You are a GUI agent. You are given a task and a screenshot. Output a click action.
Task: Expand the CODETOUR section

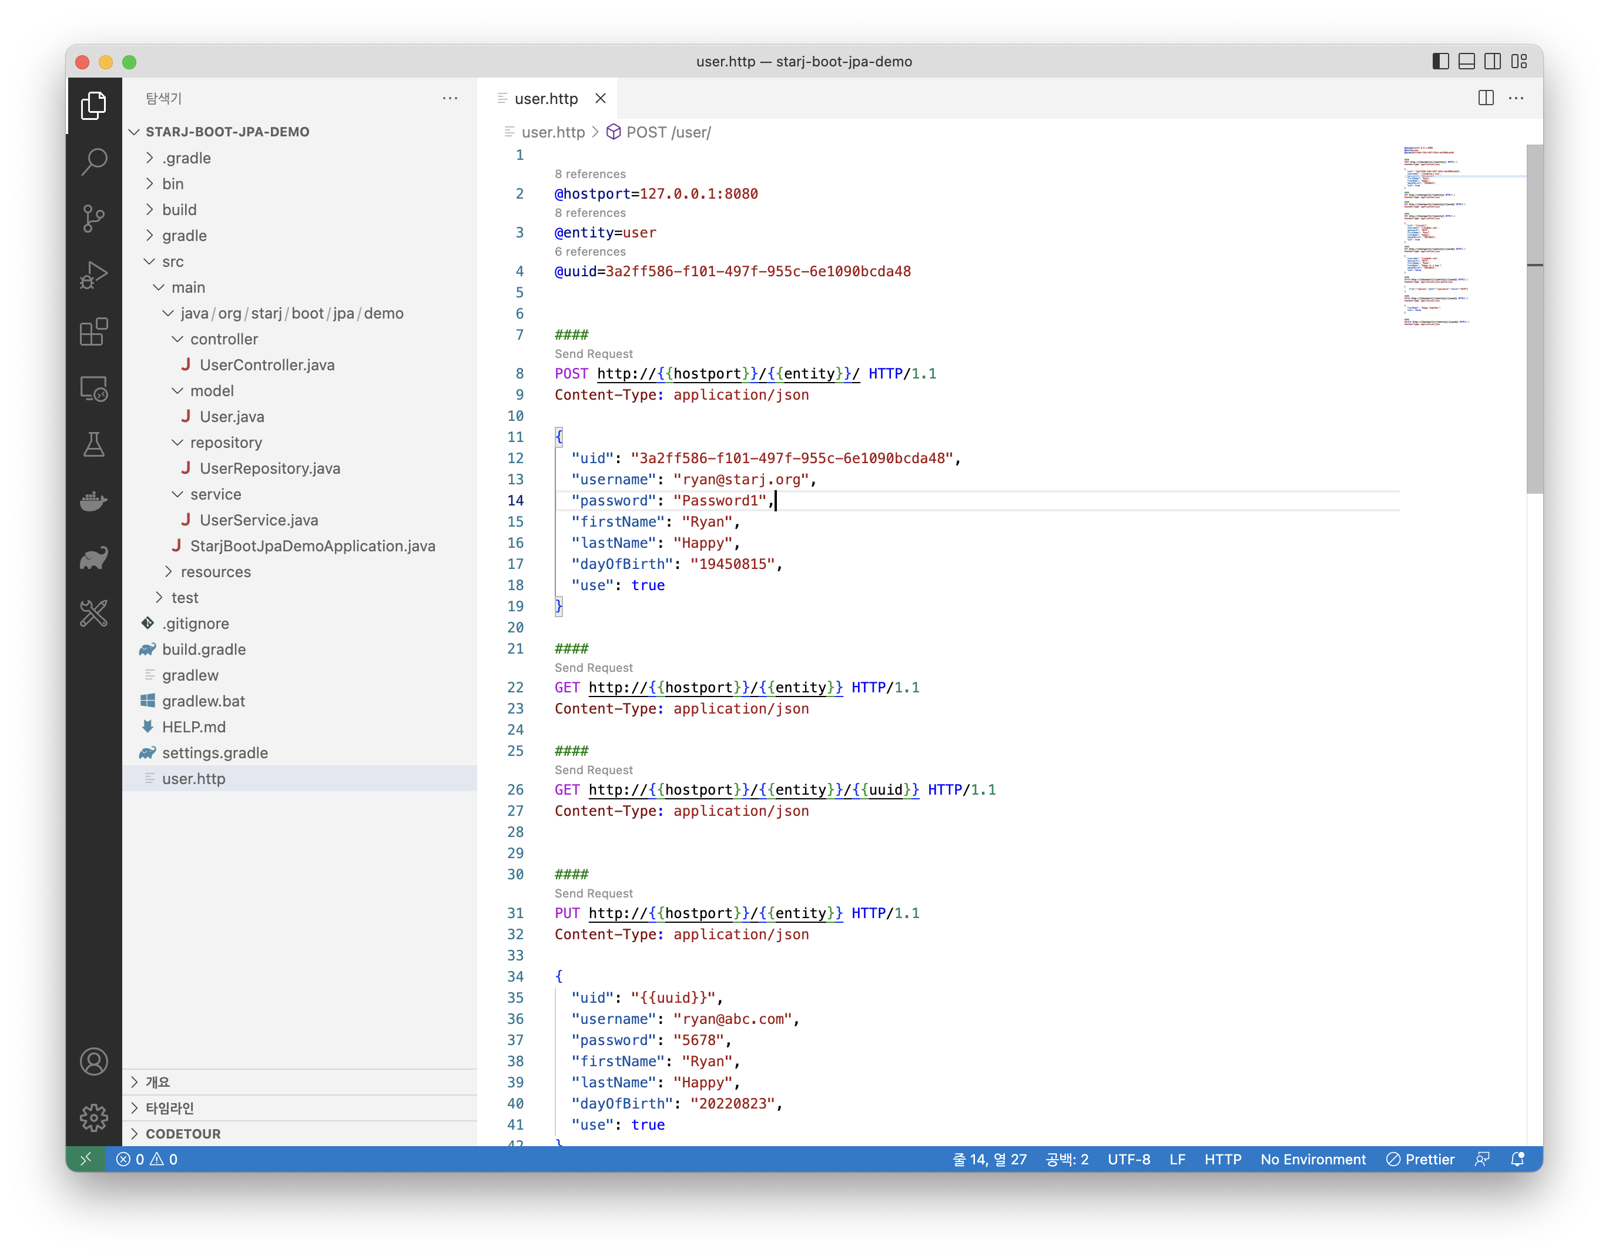[x=183, y=1134]
